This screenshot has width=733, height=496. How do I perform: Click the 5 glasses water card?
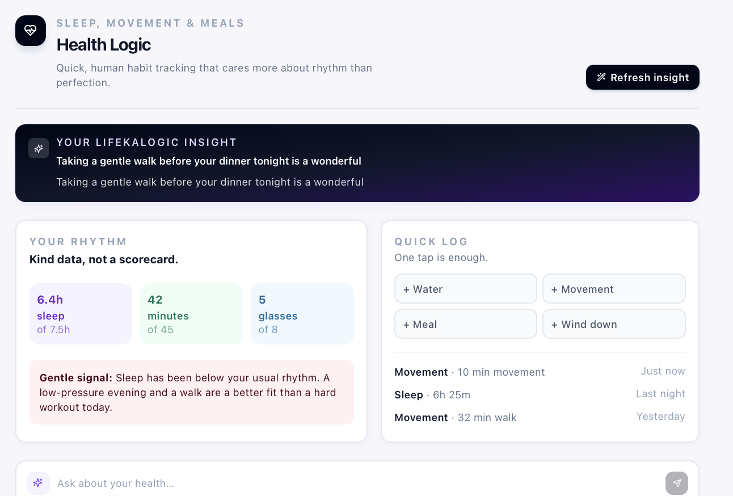pyautogui.click(x=302, y=314)
